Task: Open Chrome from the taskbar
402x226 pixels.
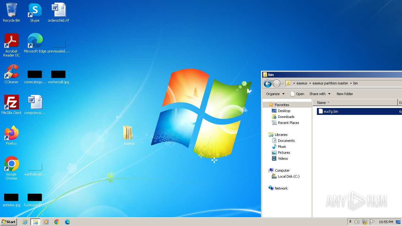Action: click(57, 222)
